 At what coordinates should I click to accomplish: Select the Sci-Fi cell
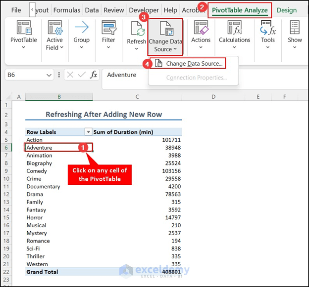(59, 248)
